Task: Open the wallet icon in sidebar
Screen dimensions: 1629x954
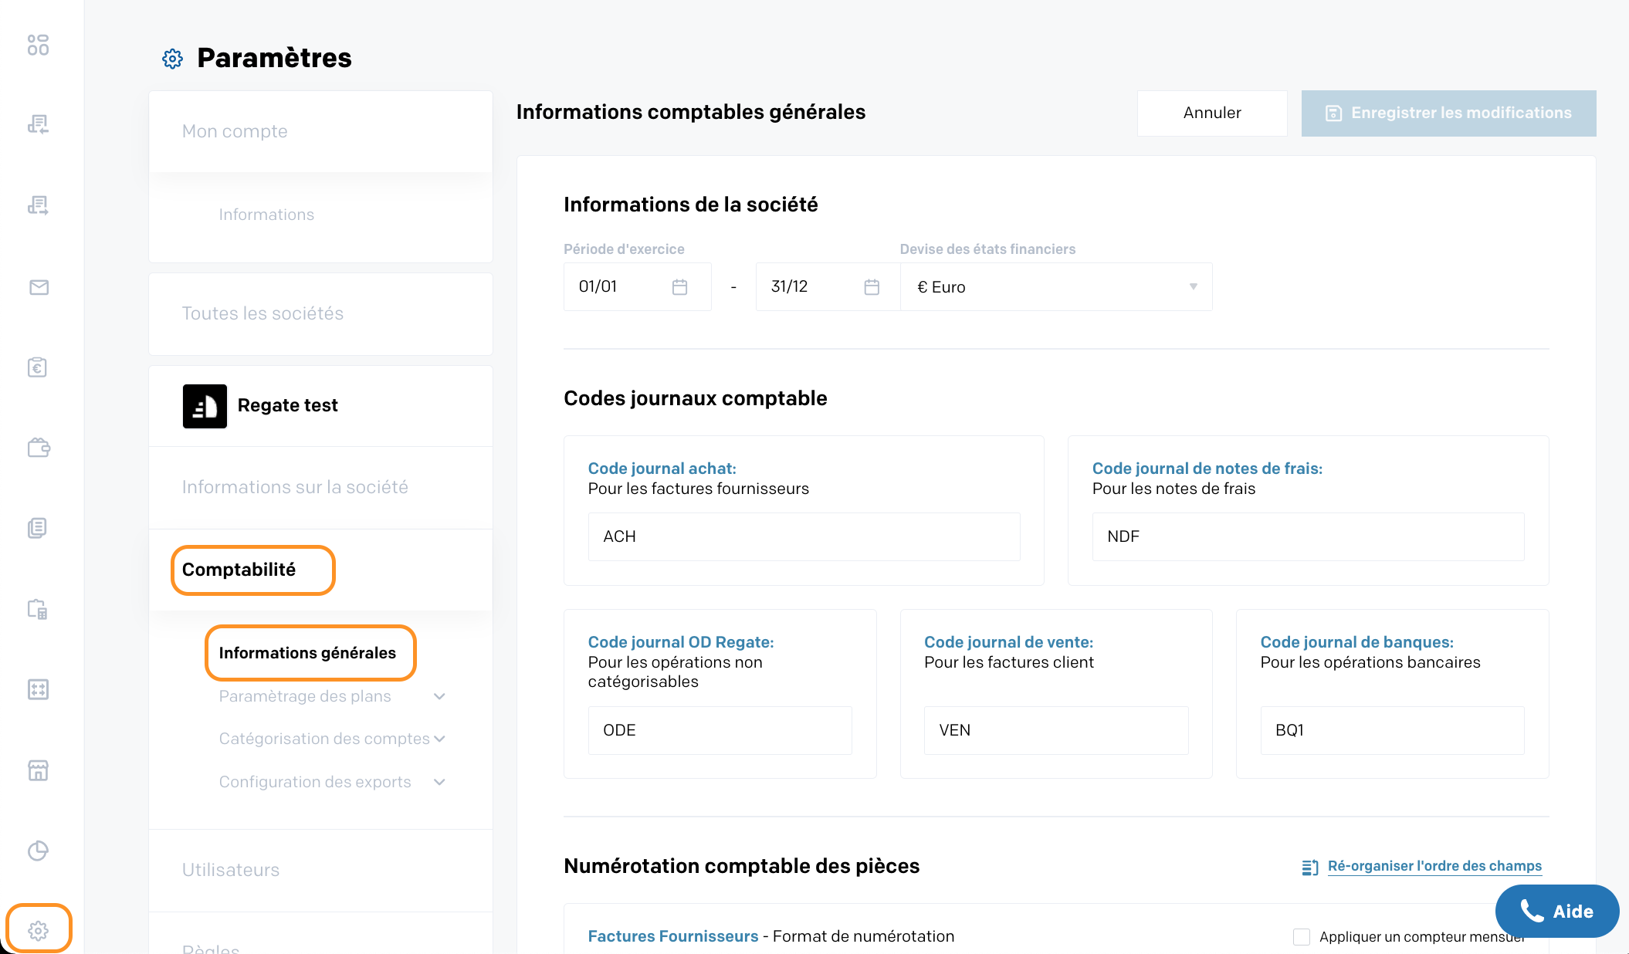Action: pos(39,448)
